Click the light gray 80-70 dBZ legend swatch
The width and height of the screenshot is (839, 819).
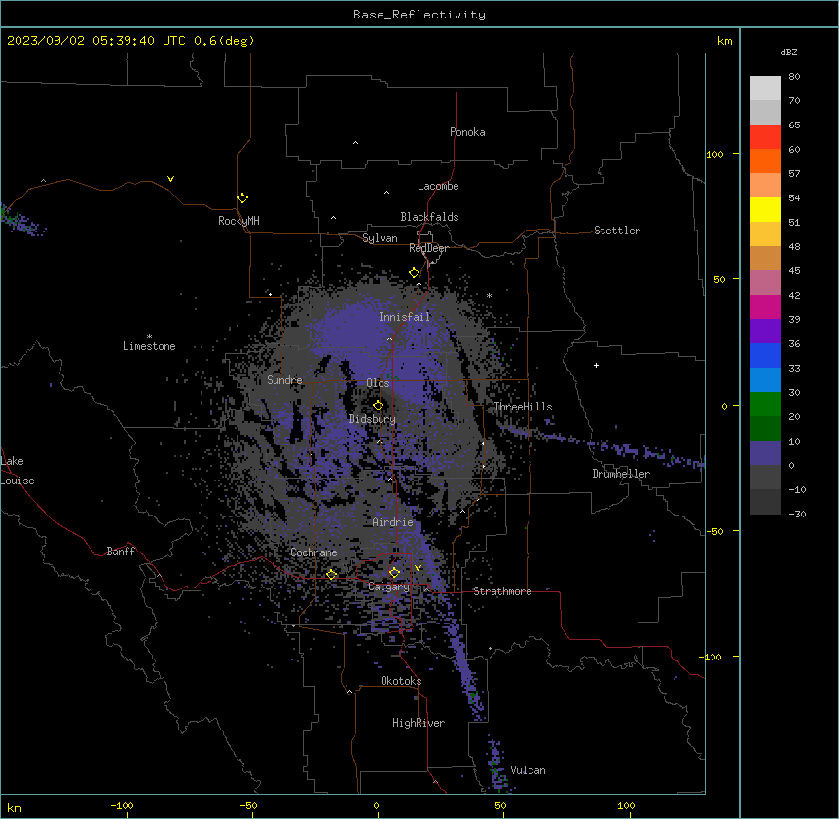[x=765, y=89]
